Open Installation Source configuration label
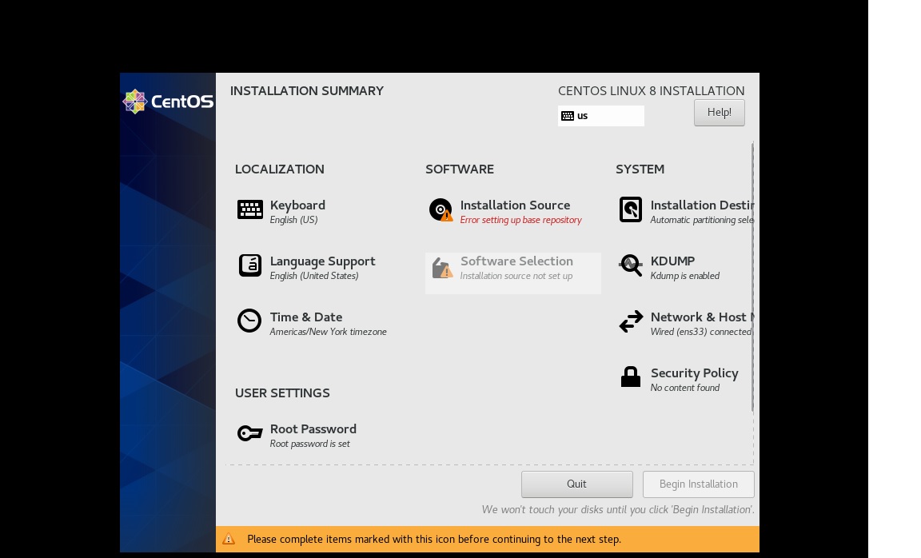Screen dimensions: 921x558 click(x=515, y=205)
